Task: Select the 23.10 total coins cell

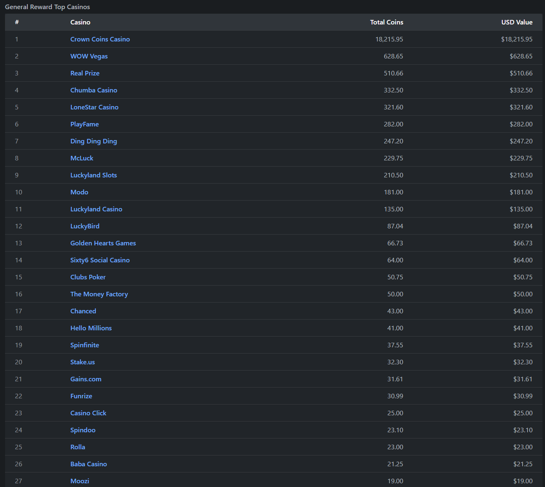Action: click(x=395, y=430)
